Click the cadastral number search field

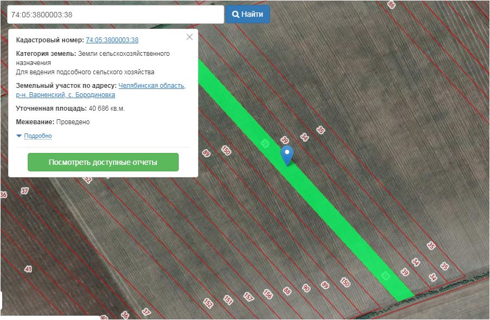pyautogui.click(x=115, y=14)
